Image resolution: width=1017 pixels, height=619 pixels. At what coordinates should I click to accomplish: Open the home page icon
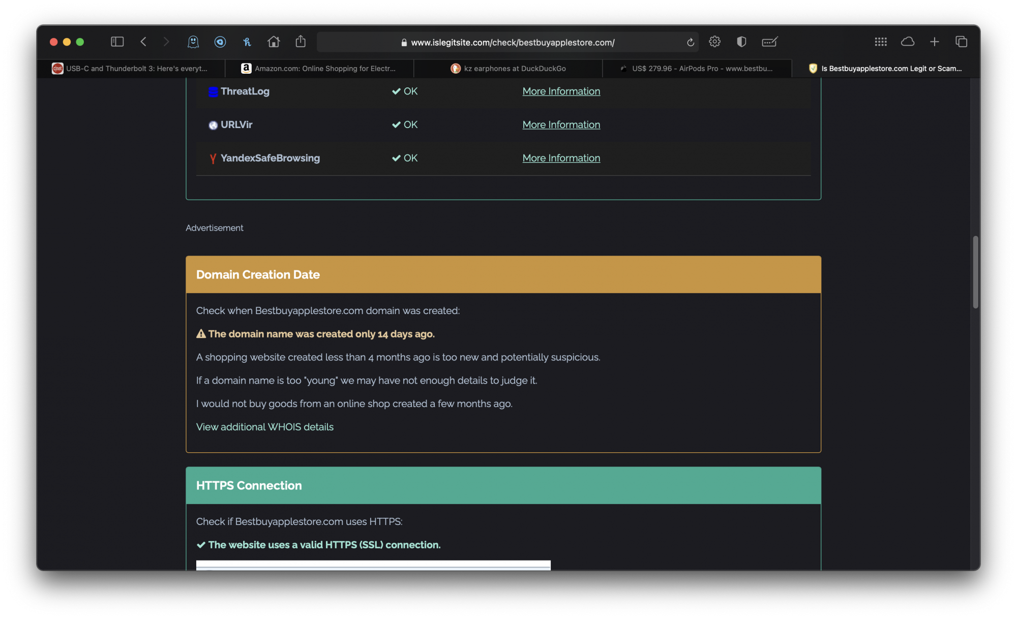(x=274, y=42)
